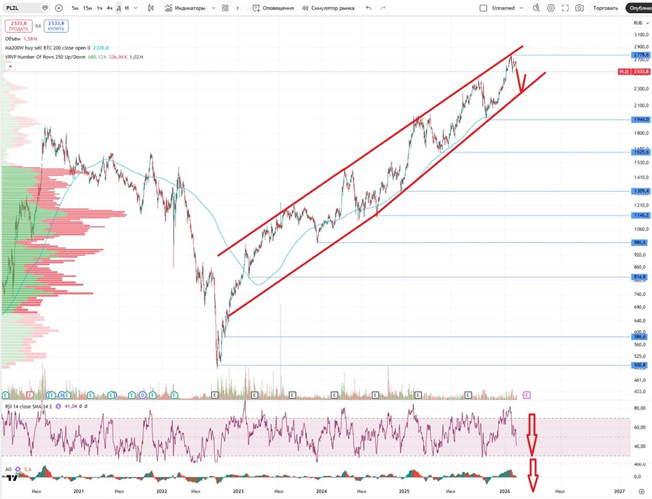Click the 500,8 price level label

(641, 365)
